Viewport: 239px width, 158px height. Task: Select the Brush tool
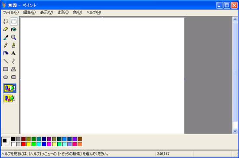[x=14, y=45]
